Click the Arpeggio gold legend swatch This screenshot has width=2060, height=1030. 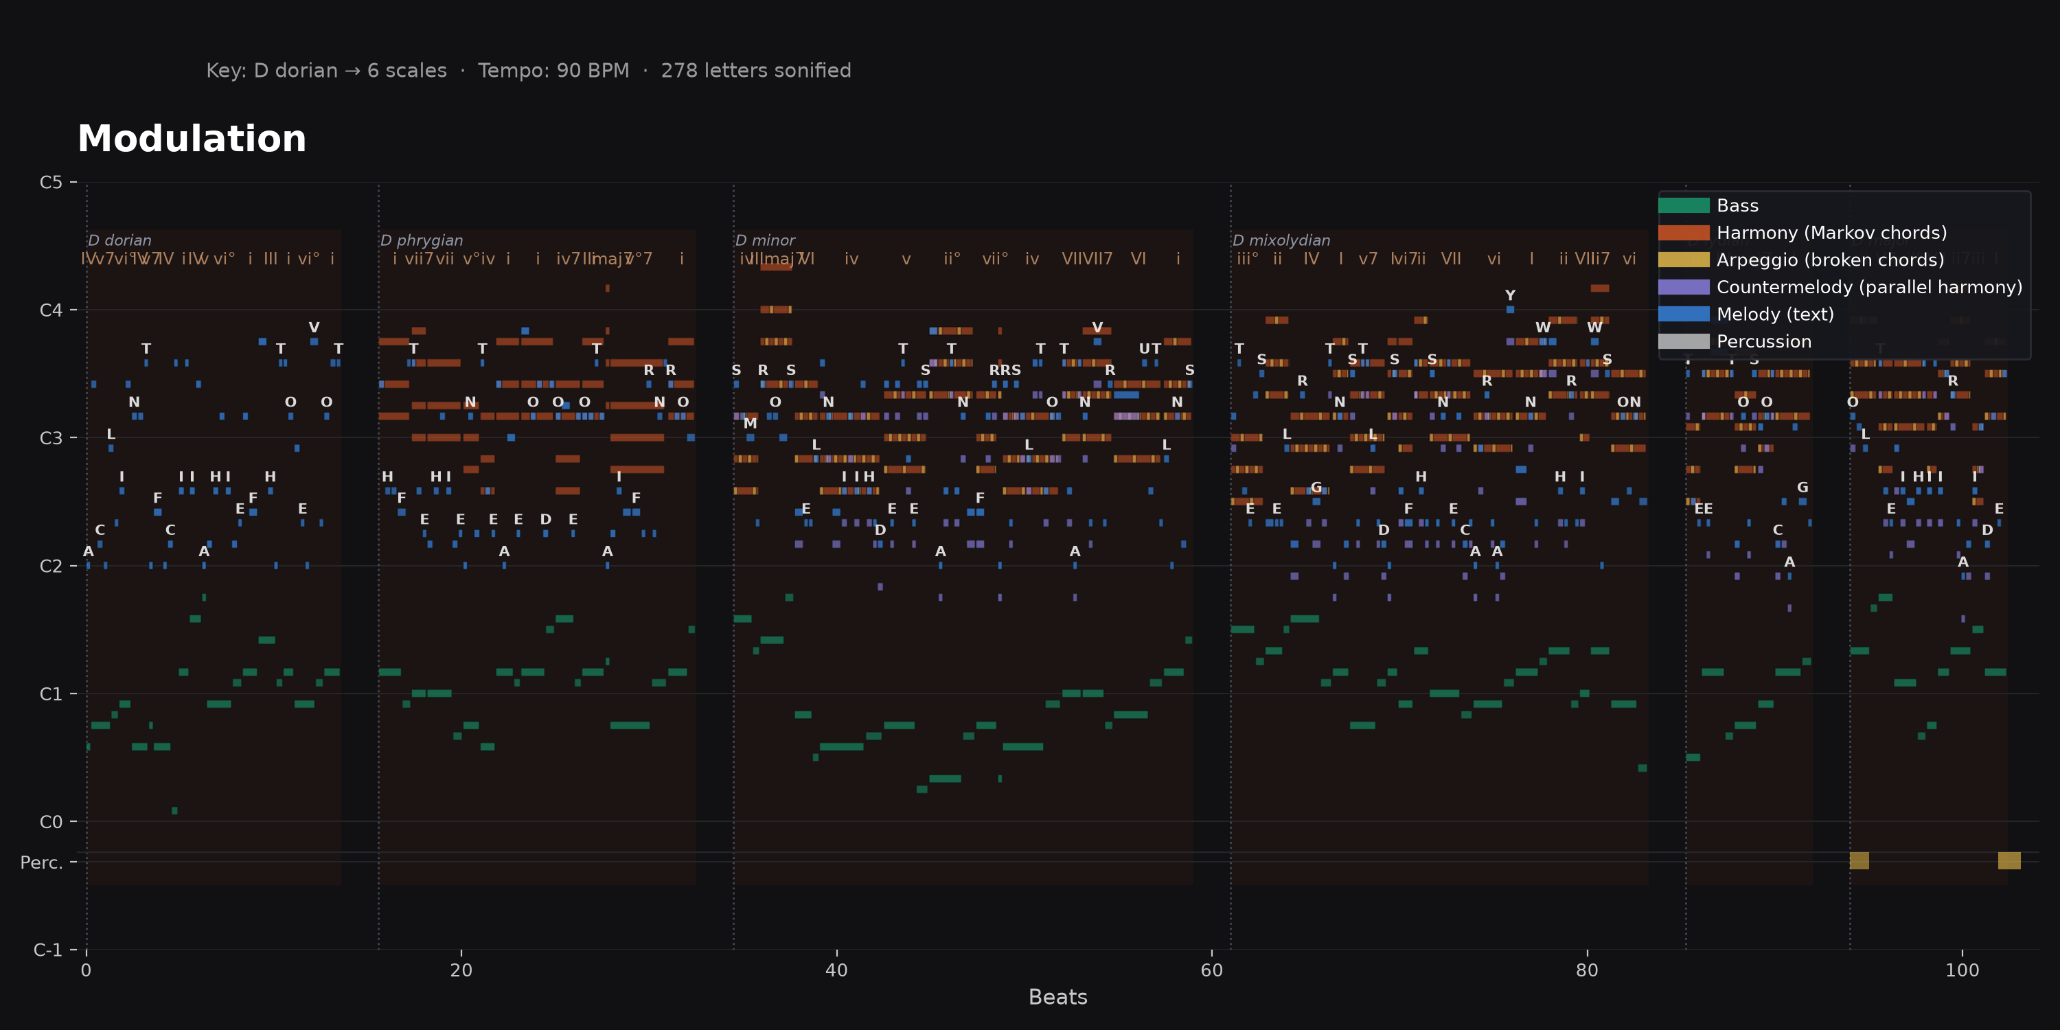1683,260
